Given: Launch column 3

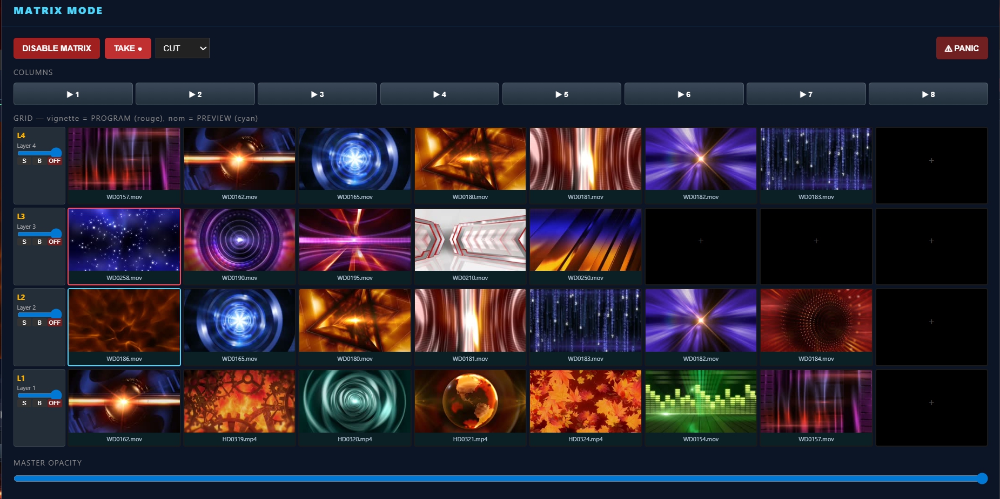Looking at the screenshot, I should (317, 94).
